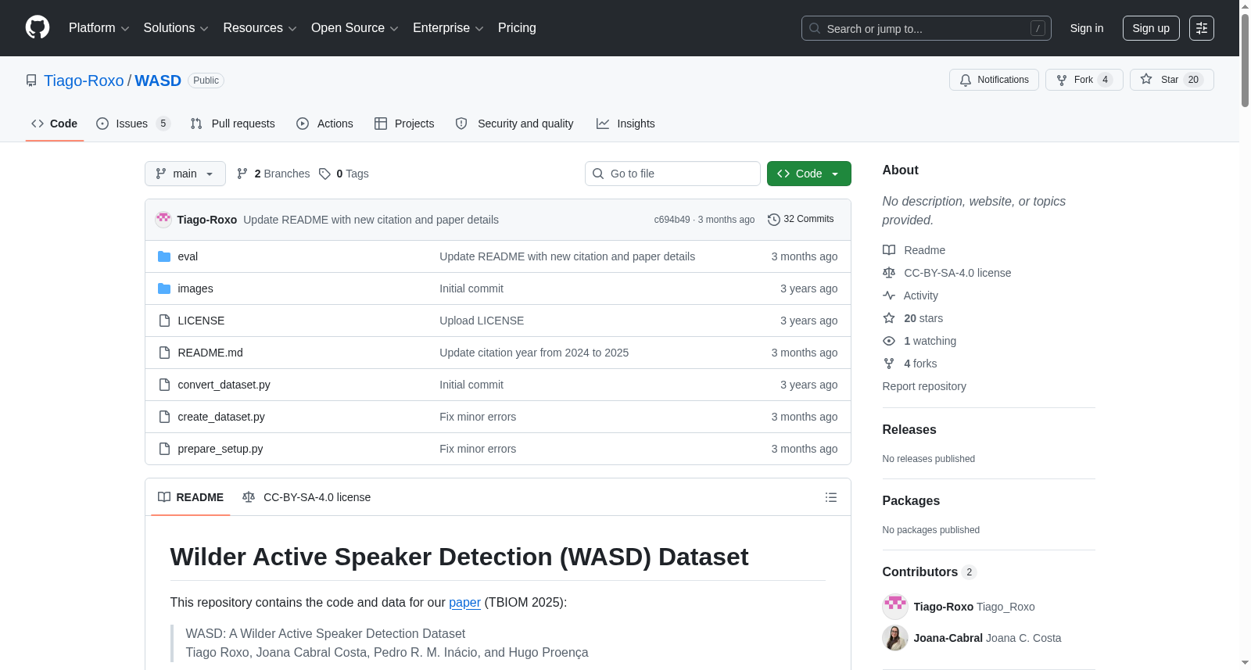Switch to the Insights tab
This screenshot has width=1251, height=670.
point(625,124)
